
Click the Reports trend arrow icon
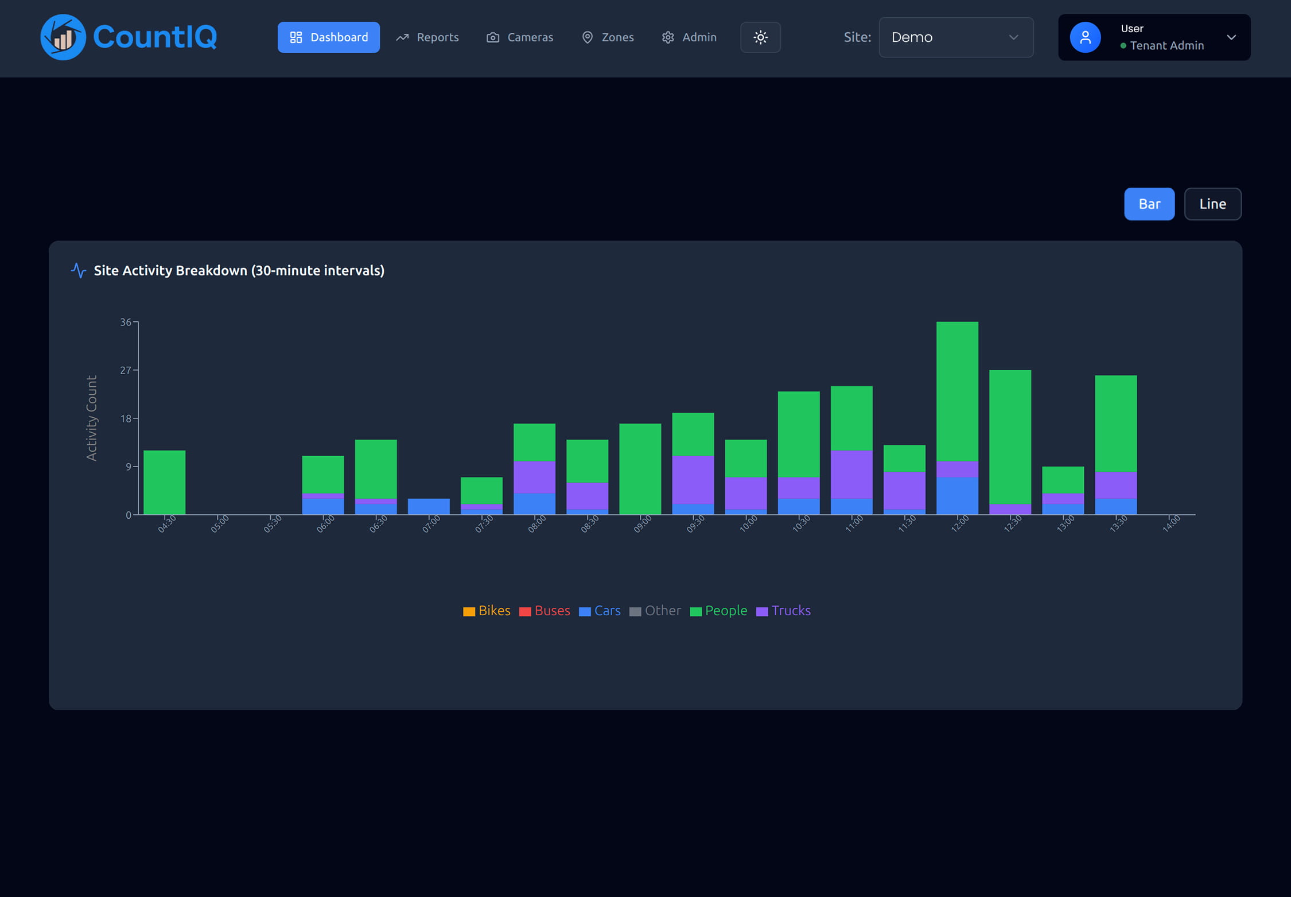click(402, 37)
